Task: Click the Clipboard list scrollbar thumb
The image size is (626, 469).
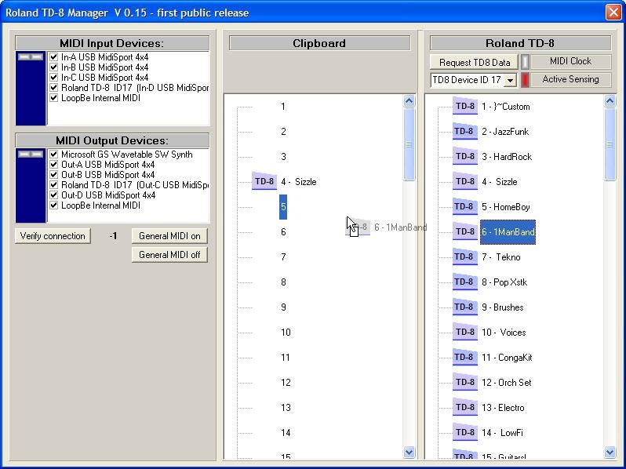Action: click(409, 144)
